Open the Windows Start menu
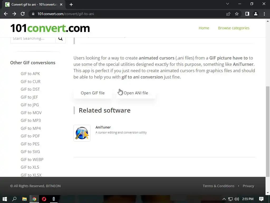The height and width of the screenshot is (203, 270). pyautogui.click(x=5, y=199)
